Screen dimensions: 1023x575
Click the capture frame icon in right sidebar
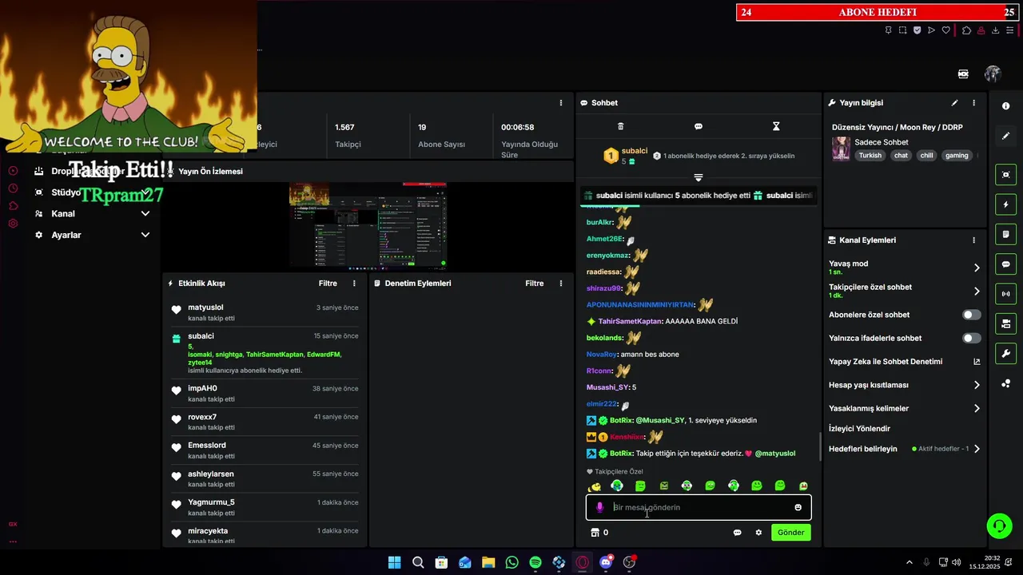click(x=1005, y=175)
